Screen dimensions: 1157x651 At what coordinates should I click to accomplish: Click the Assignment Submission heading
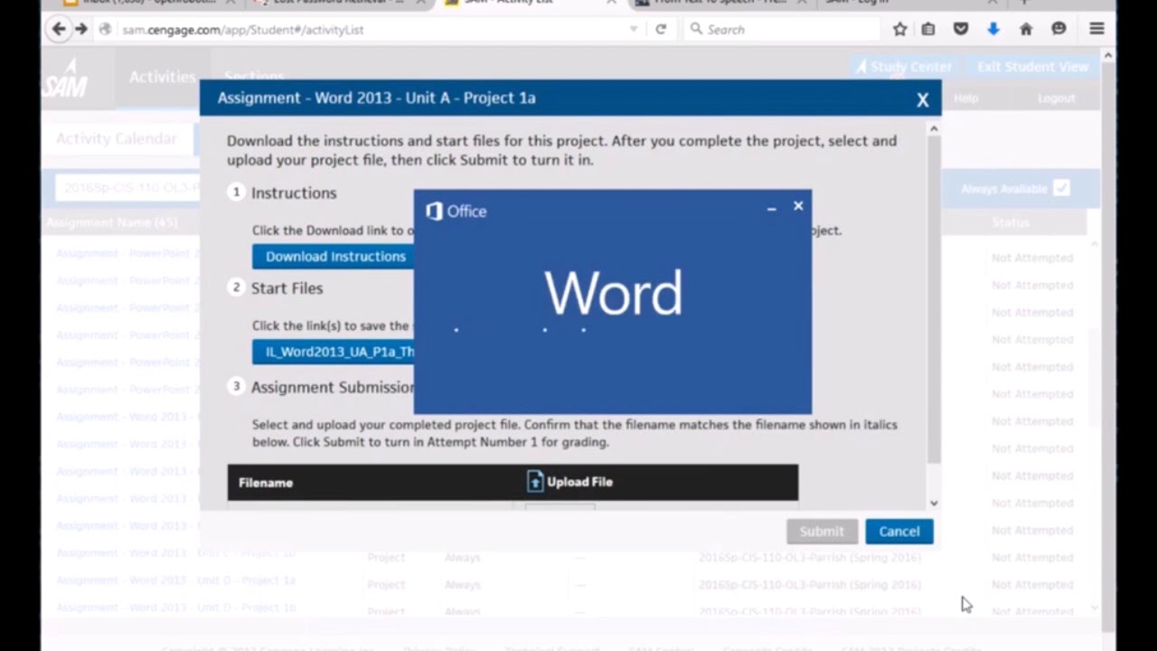pos(332,387)
